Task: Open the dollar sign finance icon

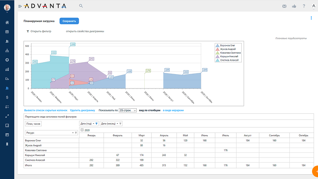Action: pyautogui.click(x=7, y=97)
